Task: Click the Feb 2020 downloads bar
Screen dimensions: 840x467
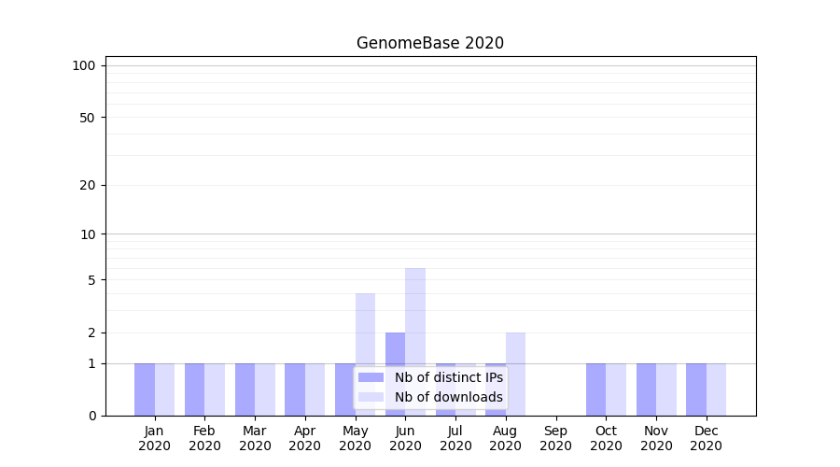Action: coord(215,389)
